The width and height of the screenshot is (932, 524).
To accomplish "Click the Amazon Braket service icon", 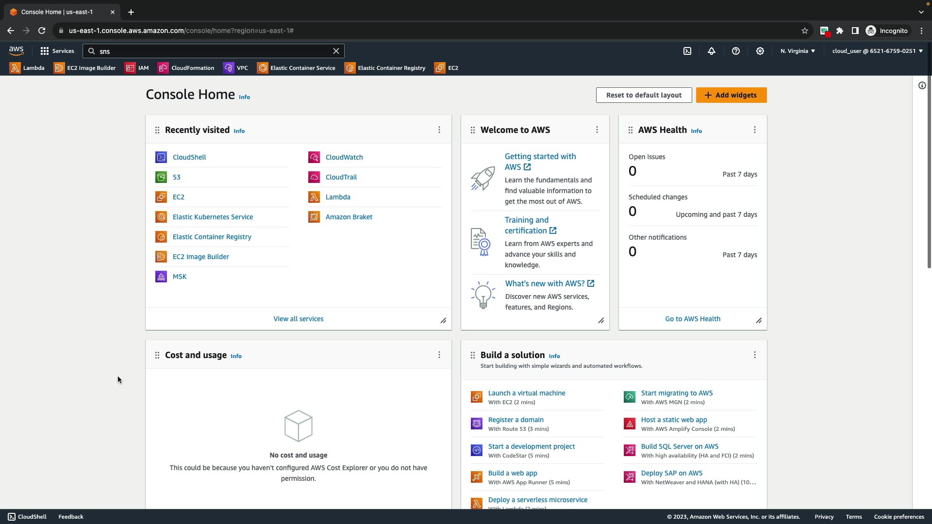I will pos(314,217).
